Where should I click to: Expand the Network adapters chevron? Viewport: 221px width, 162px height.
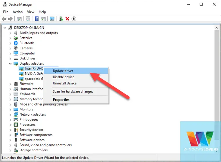(x=10, y=115)
